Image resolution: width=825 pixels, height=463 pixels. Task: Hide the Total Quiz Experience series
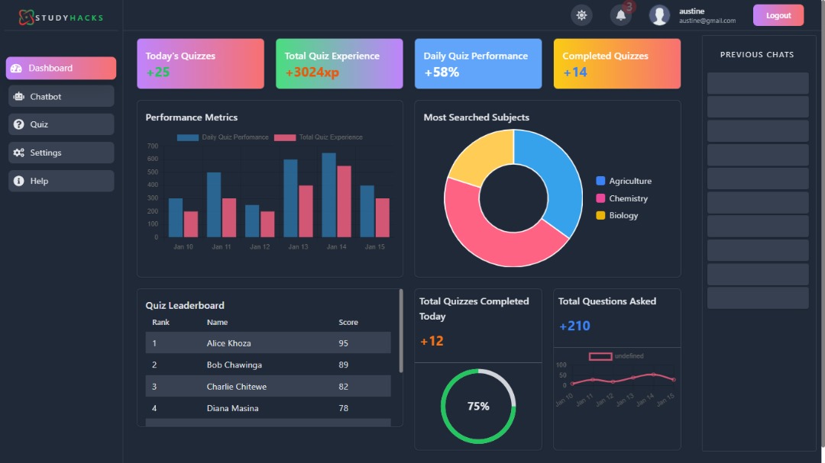click(x=319, y=137)
